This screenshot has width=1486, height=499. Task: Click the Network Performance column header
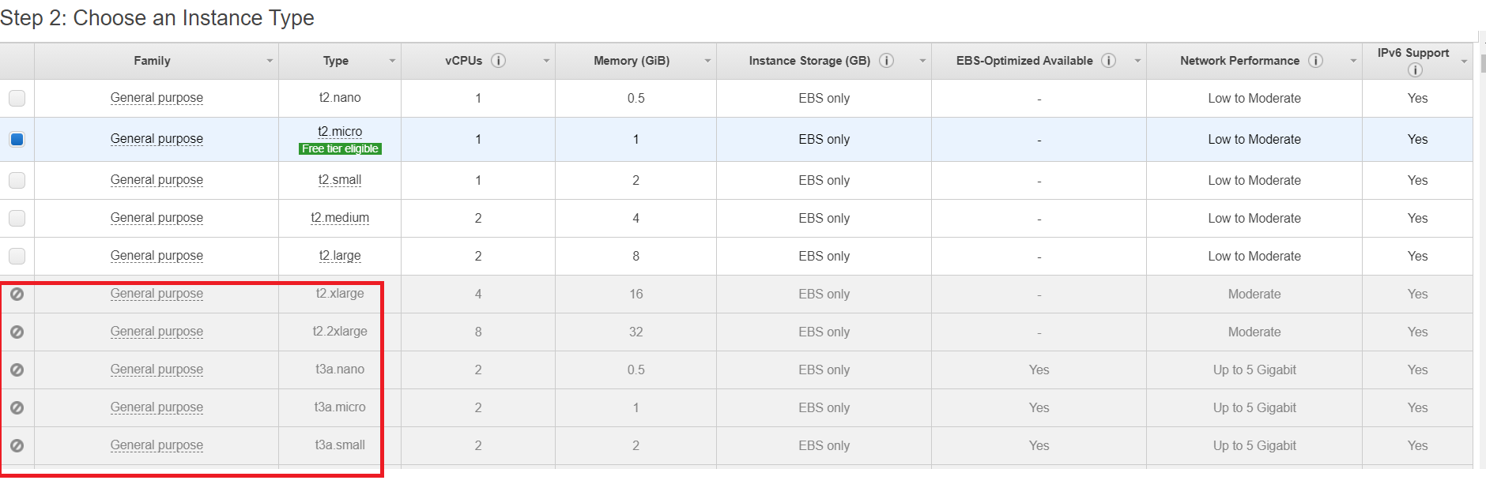point(1239,61)
